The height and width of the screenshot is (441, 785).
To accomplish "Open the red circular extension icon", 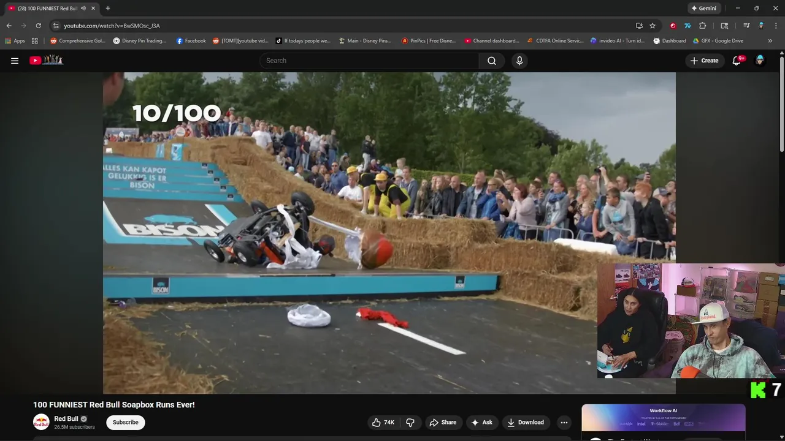I will click(673, 26).
